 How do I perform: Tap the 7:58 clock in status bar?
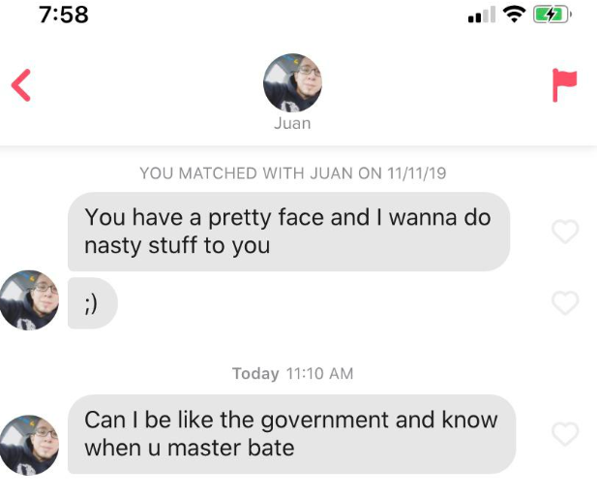tap(64, 15)
